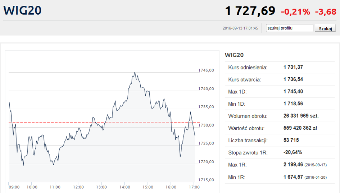
Task: Click the Wolumen obrotu row
Action: pyautogui.click(x=280, y=116)
